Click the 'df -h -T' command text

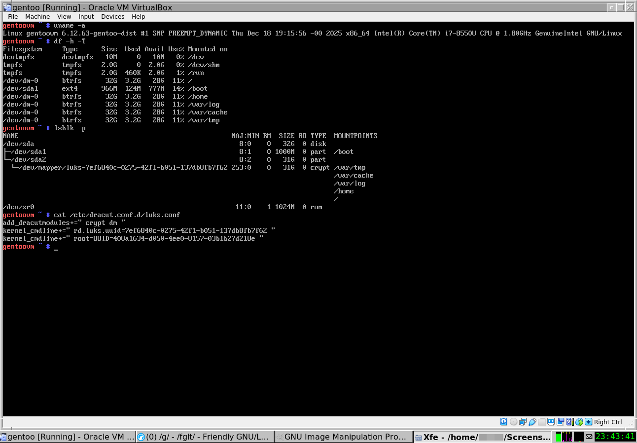(70, 41)
